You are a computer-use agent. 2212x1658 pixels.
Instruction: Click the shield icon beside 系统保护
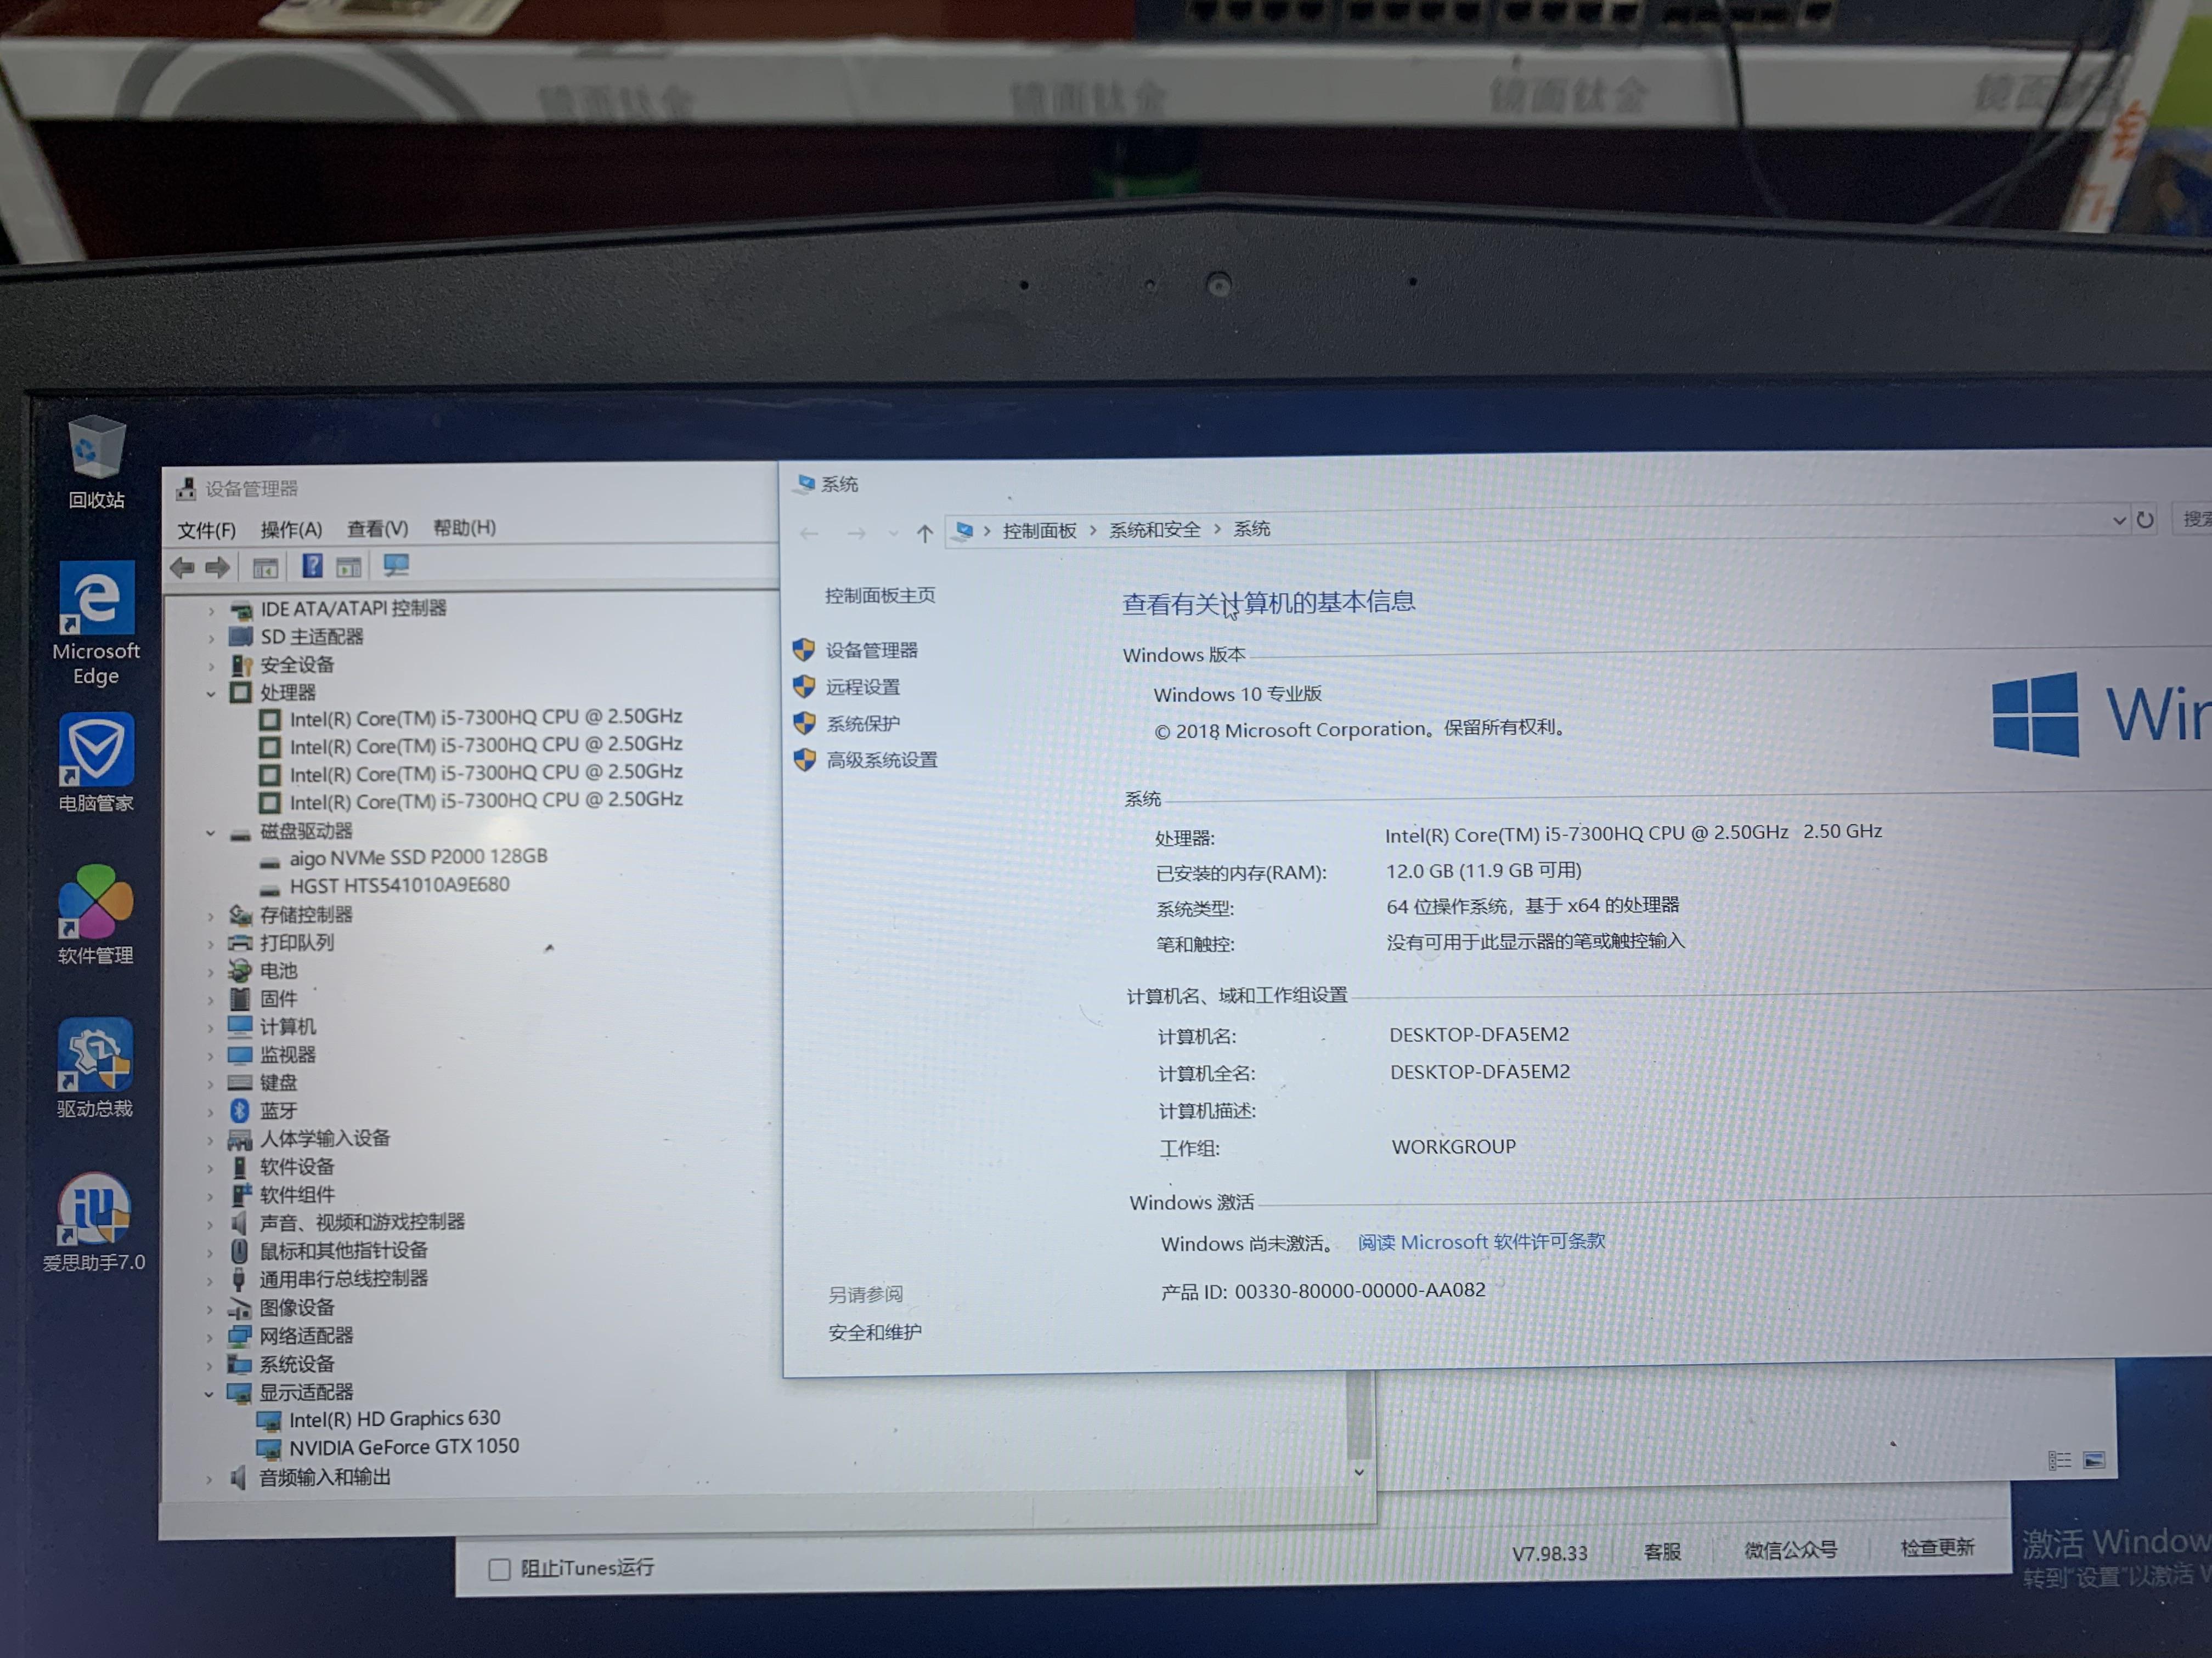[804, 723]
